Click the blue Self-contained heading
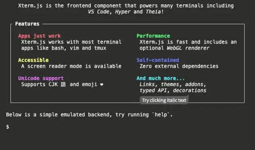The image size is (255, 150). point(158,60)
